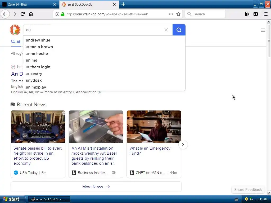Select the DuckDuckGo taskbar window button
This screenshot has height=203, width=271.
click(49, 199)
